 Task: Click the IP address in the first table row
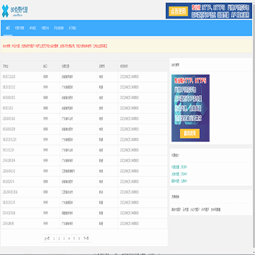[x=9, y=76]
